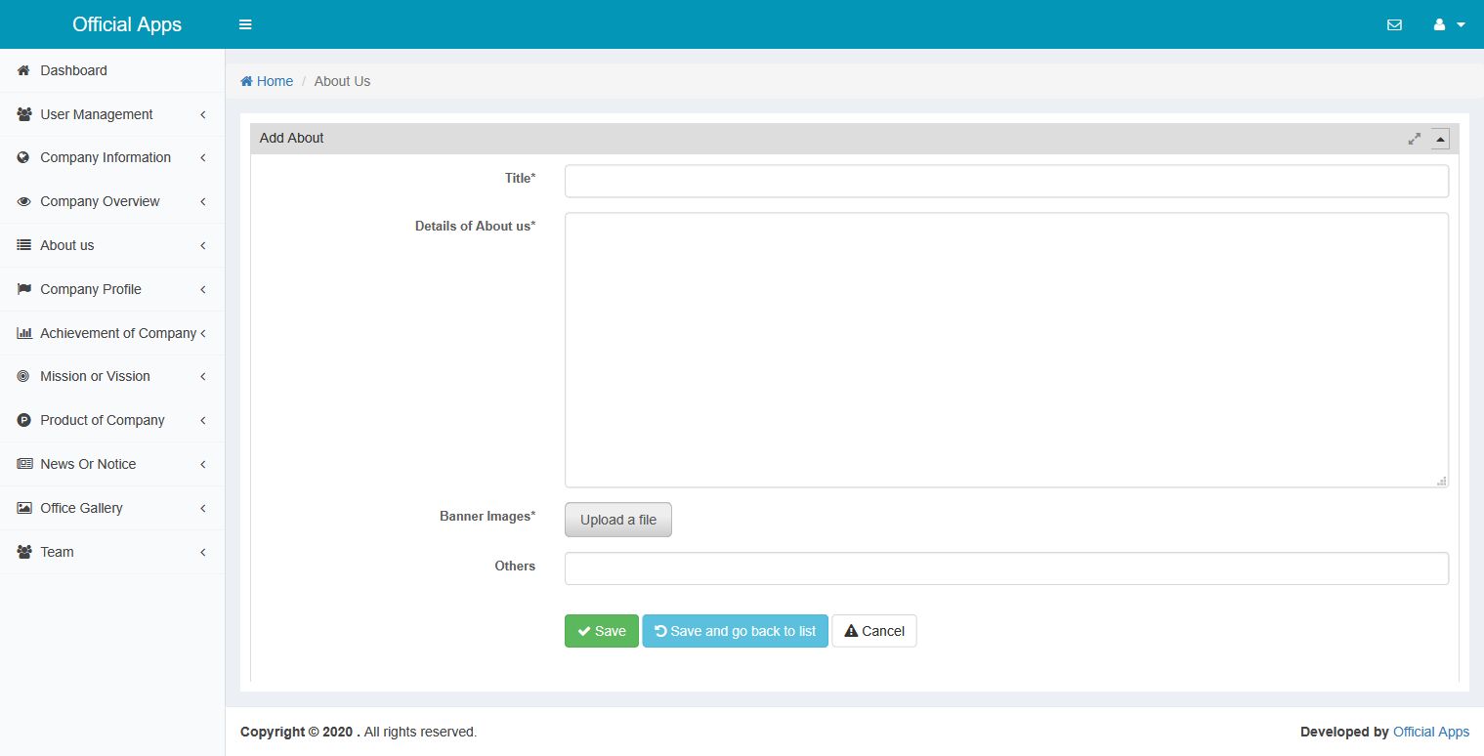Select Company Overview menu item
Viewport: 1484px width, 756px height.
click(112, 201)
